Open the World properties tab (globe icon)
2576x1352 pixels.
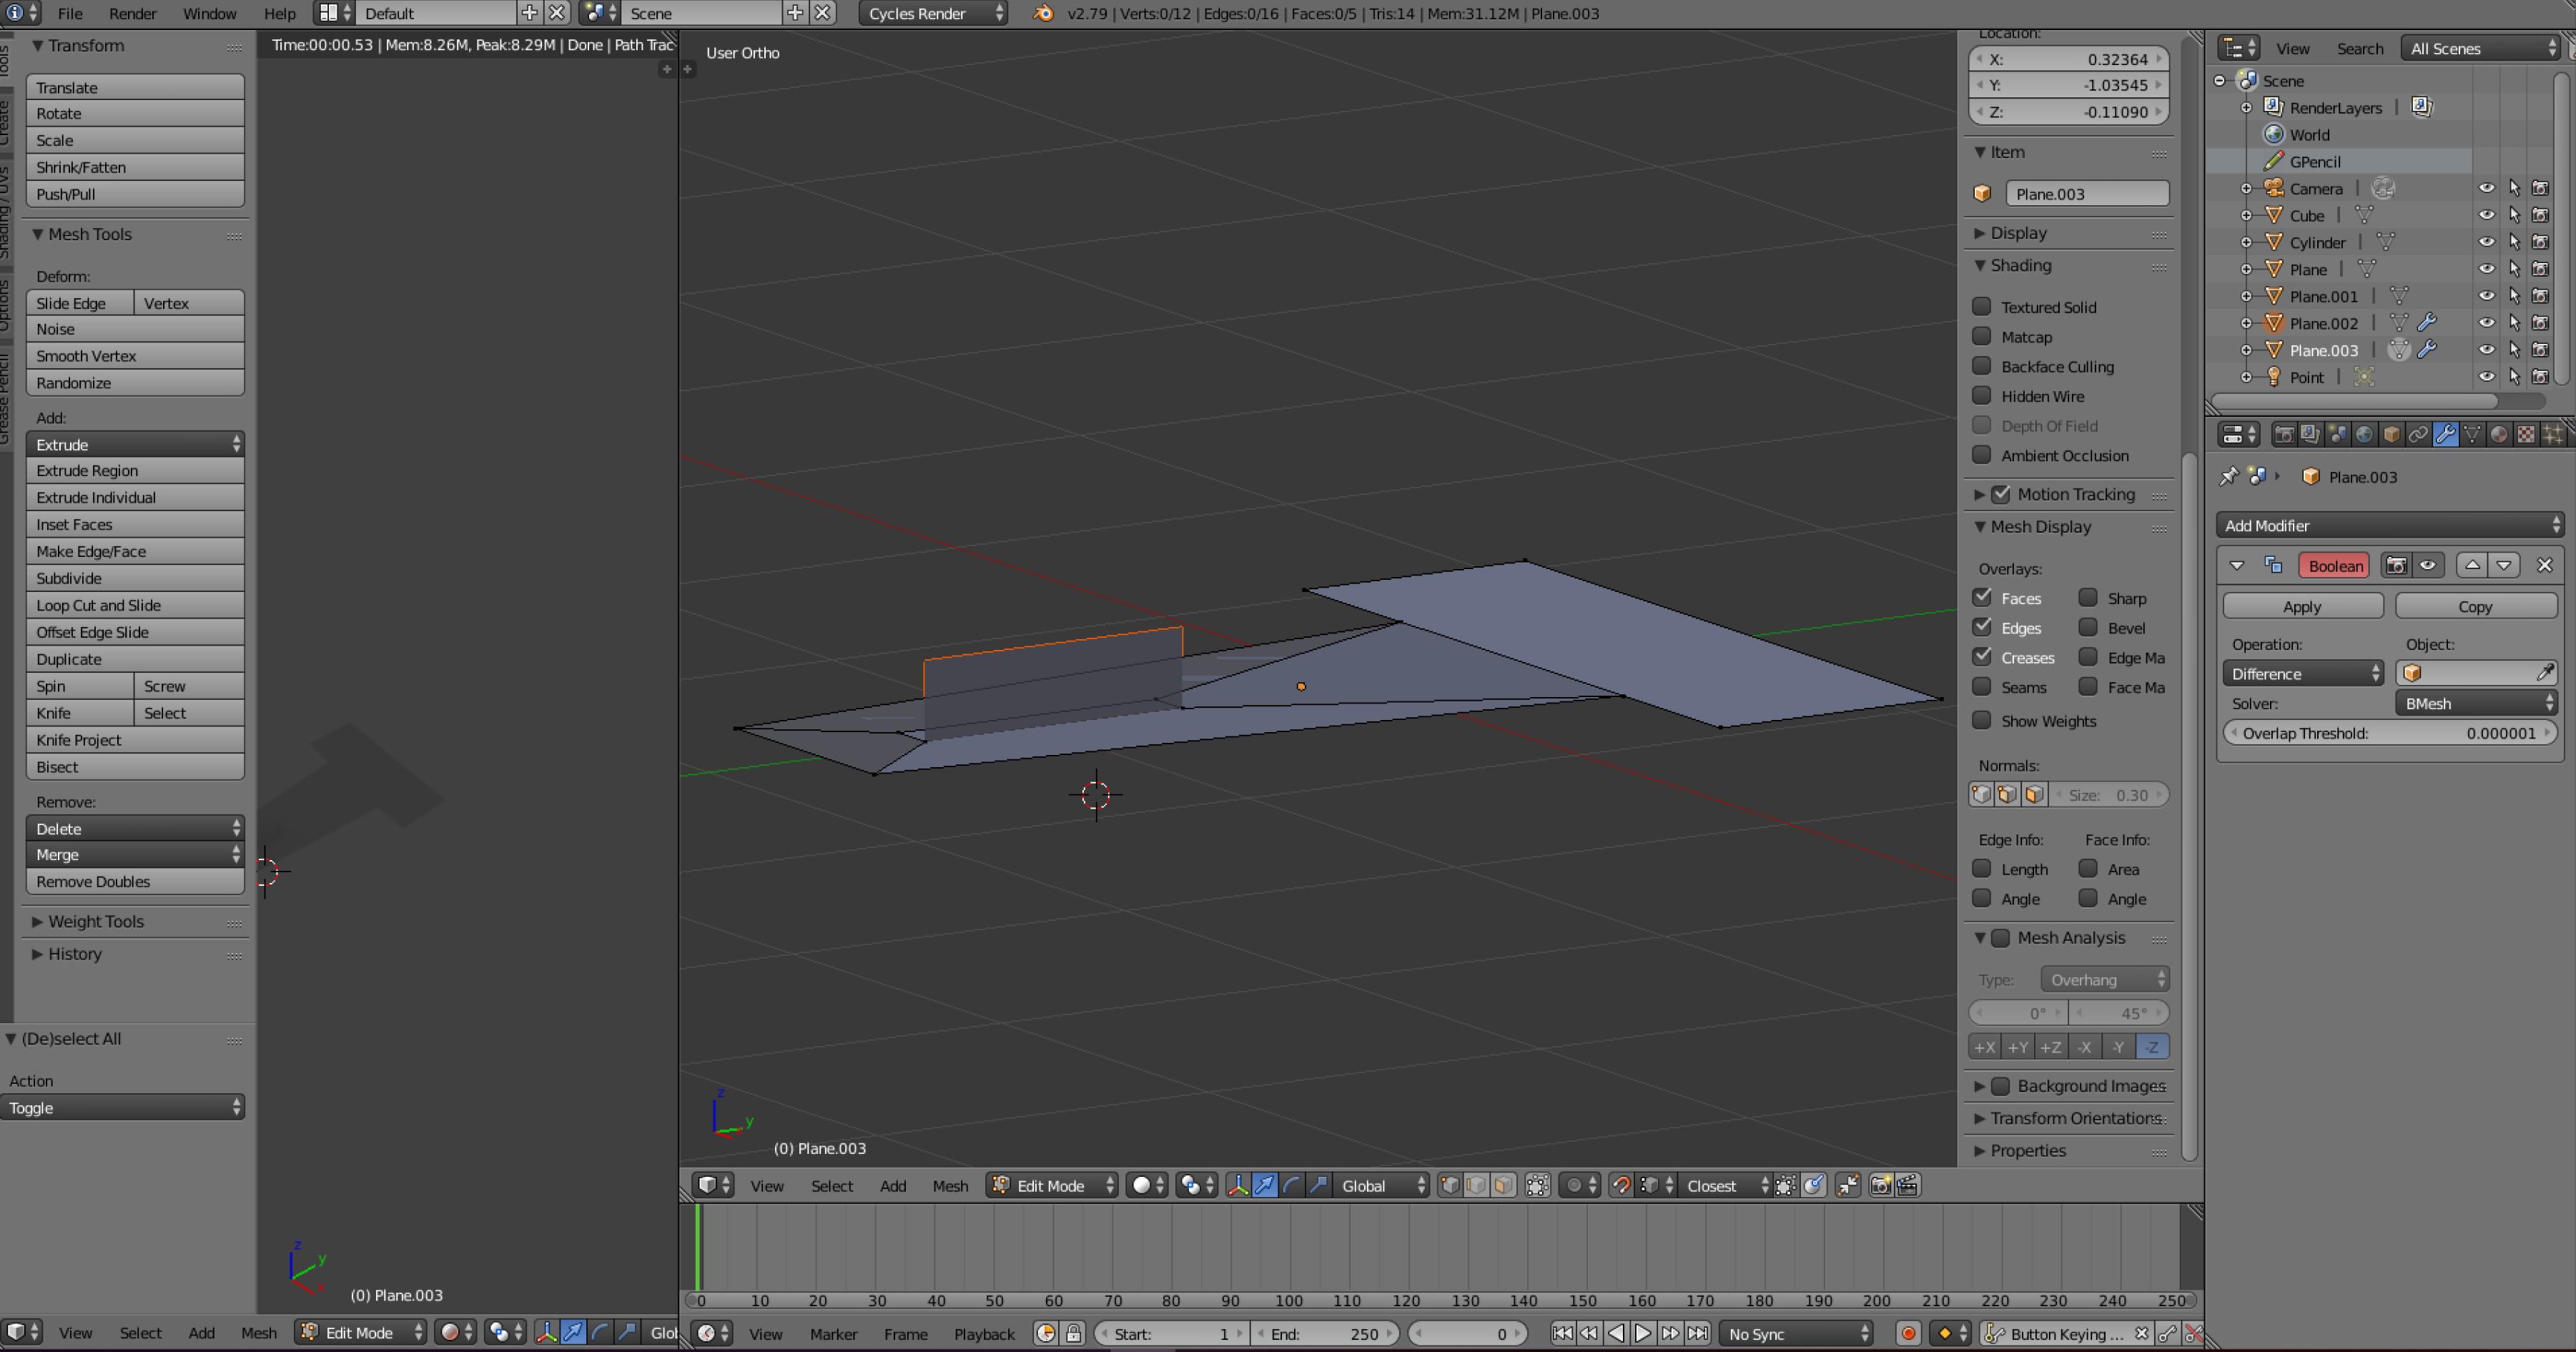(2364, 435)
